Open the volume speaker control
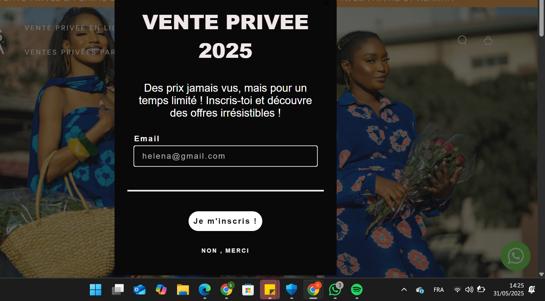This screenshot has height=301, width=545. 469,289
